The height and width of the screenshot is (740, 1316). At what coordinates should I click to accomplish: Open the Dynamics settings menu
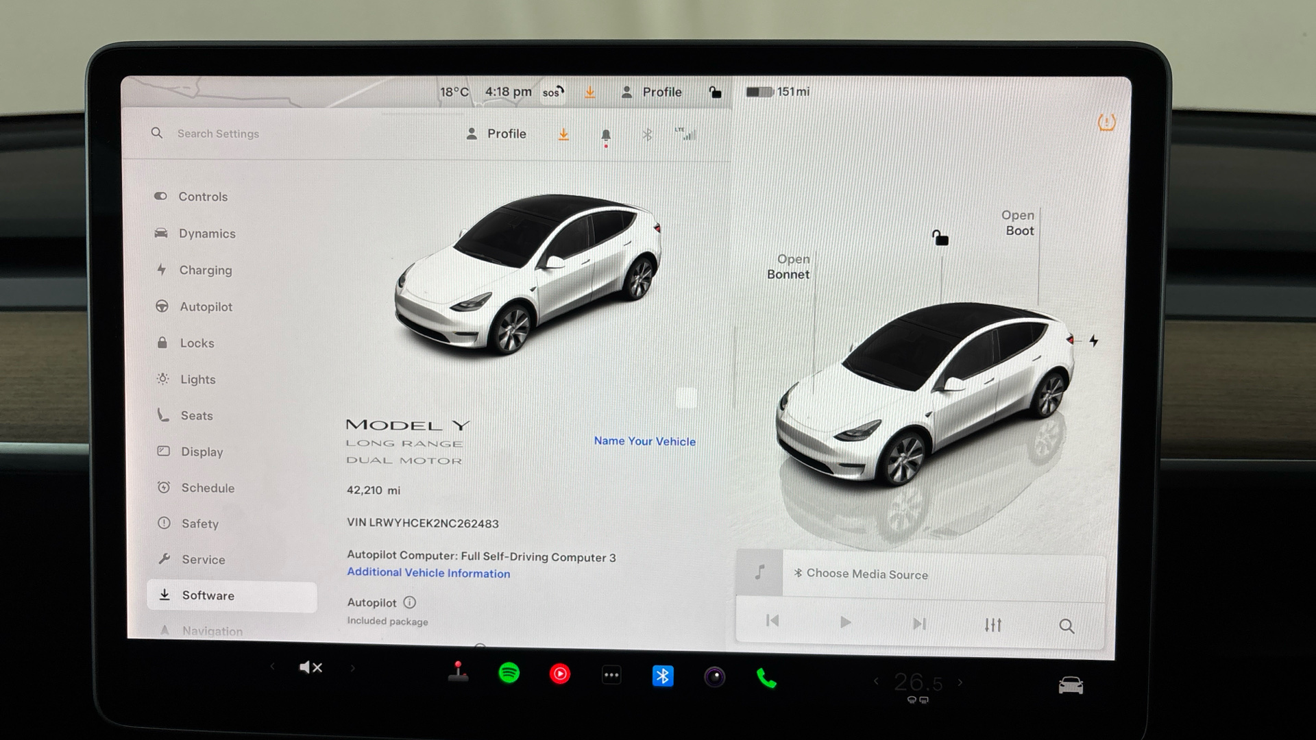(x=195, y=234)
